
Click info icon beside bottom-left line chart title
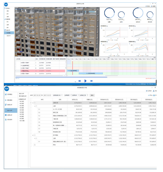point(107,42)
